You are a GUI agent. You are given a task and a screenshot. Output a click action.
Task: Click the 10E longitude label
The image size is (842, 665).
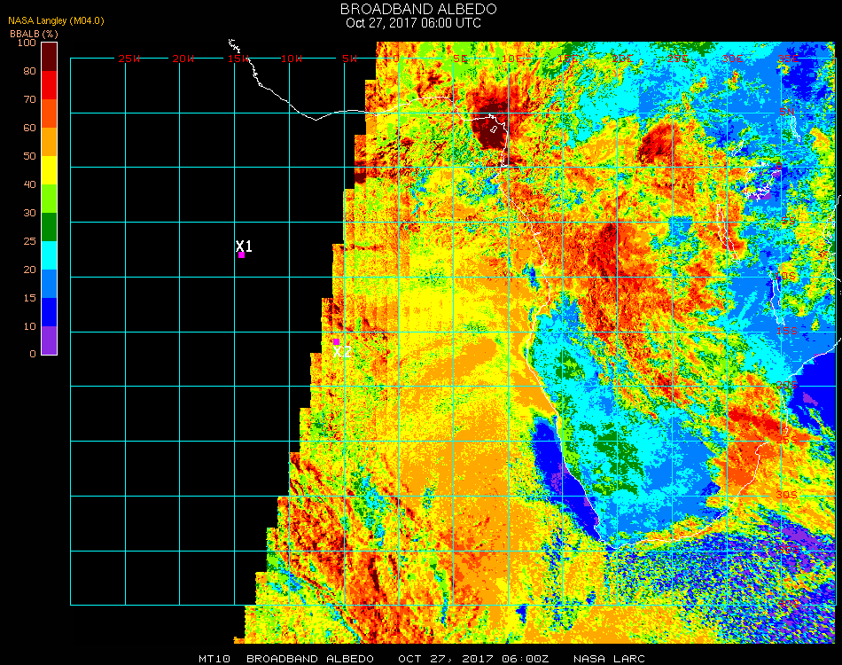[x=511, y=59]
